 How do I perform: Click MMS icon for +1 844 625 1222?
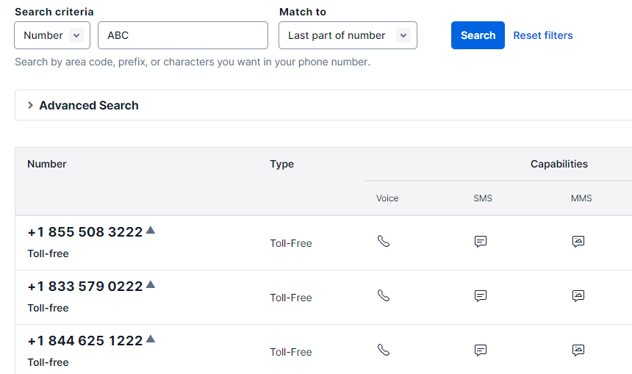[578, 350]
